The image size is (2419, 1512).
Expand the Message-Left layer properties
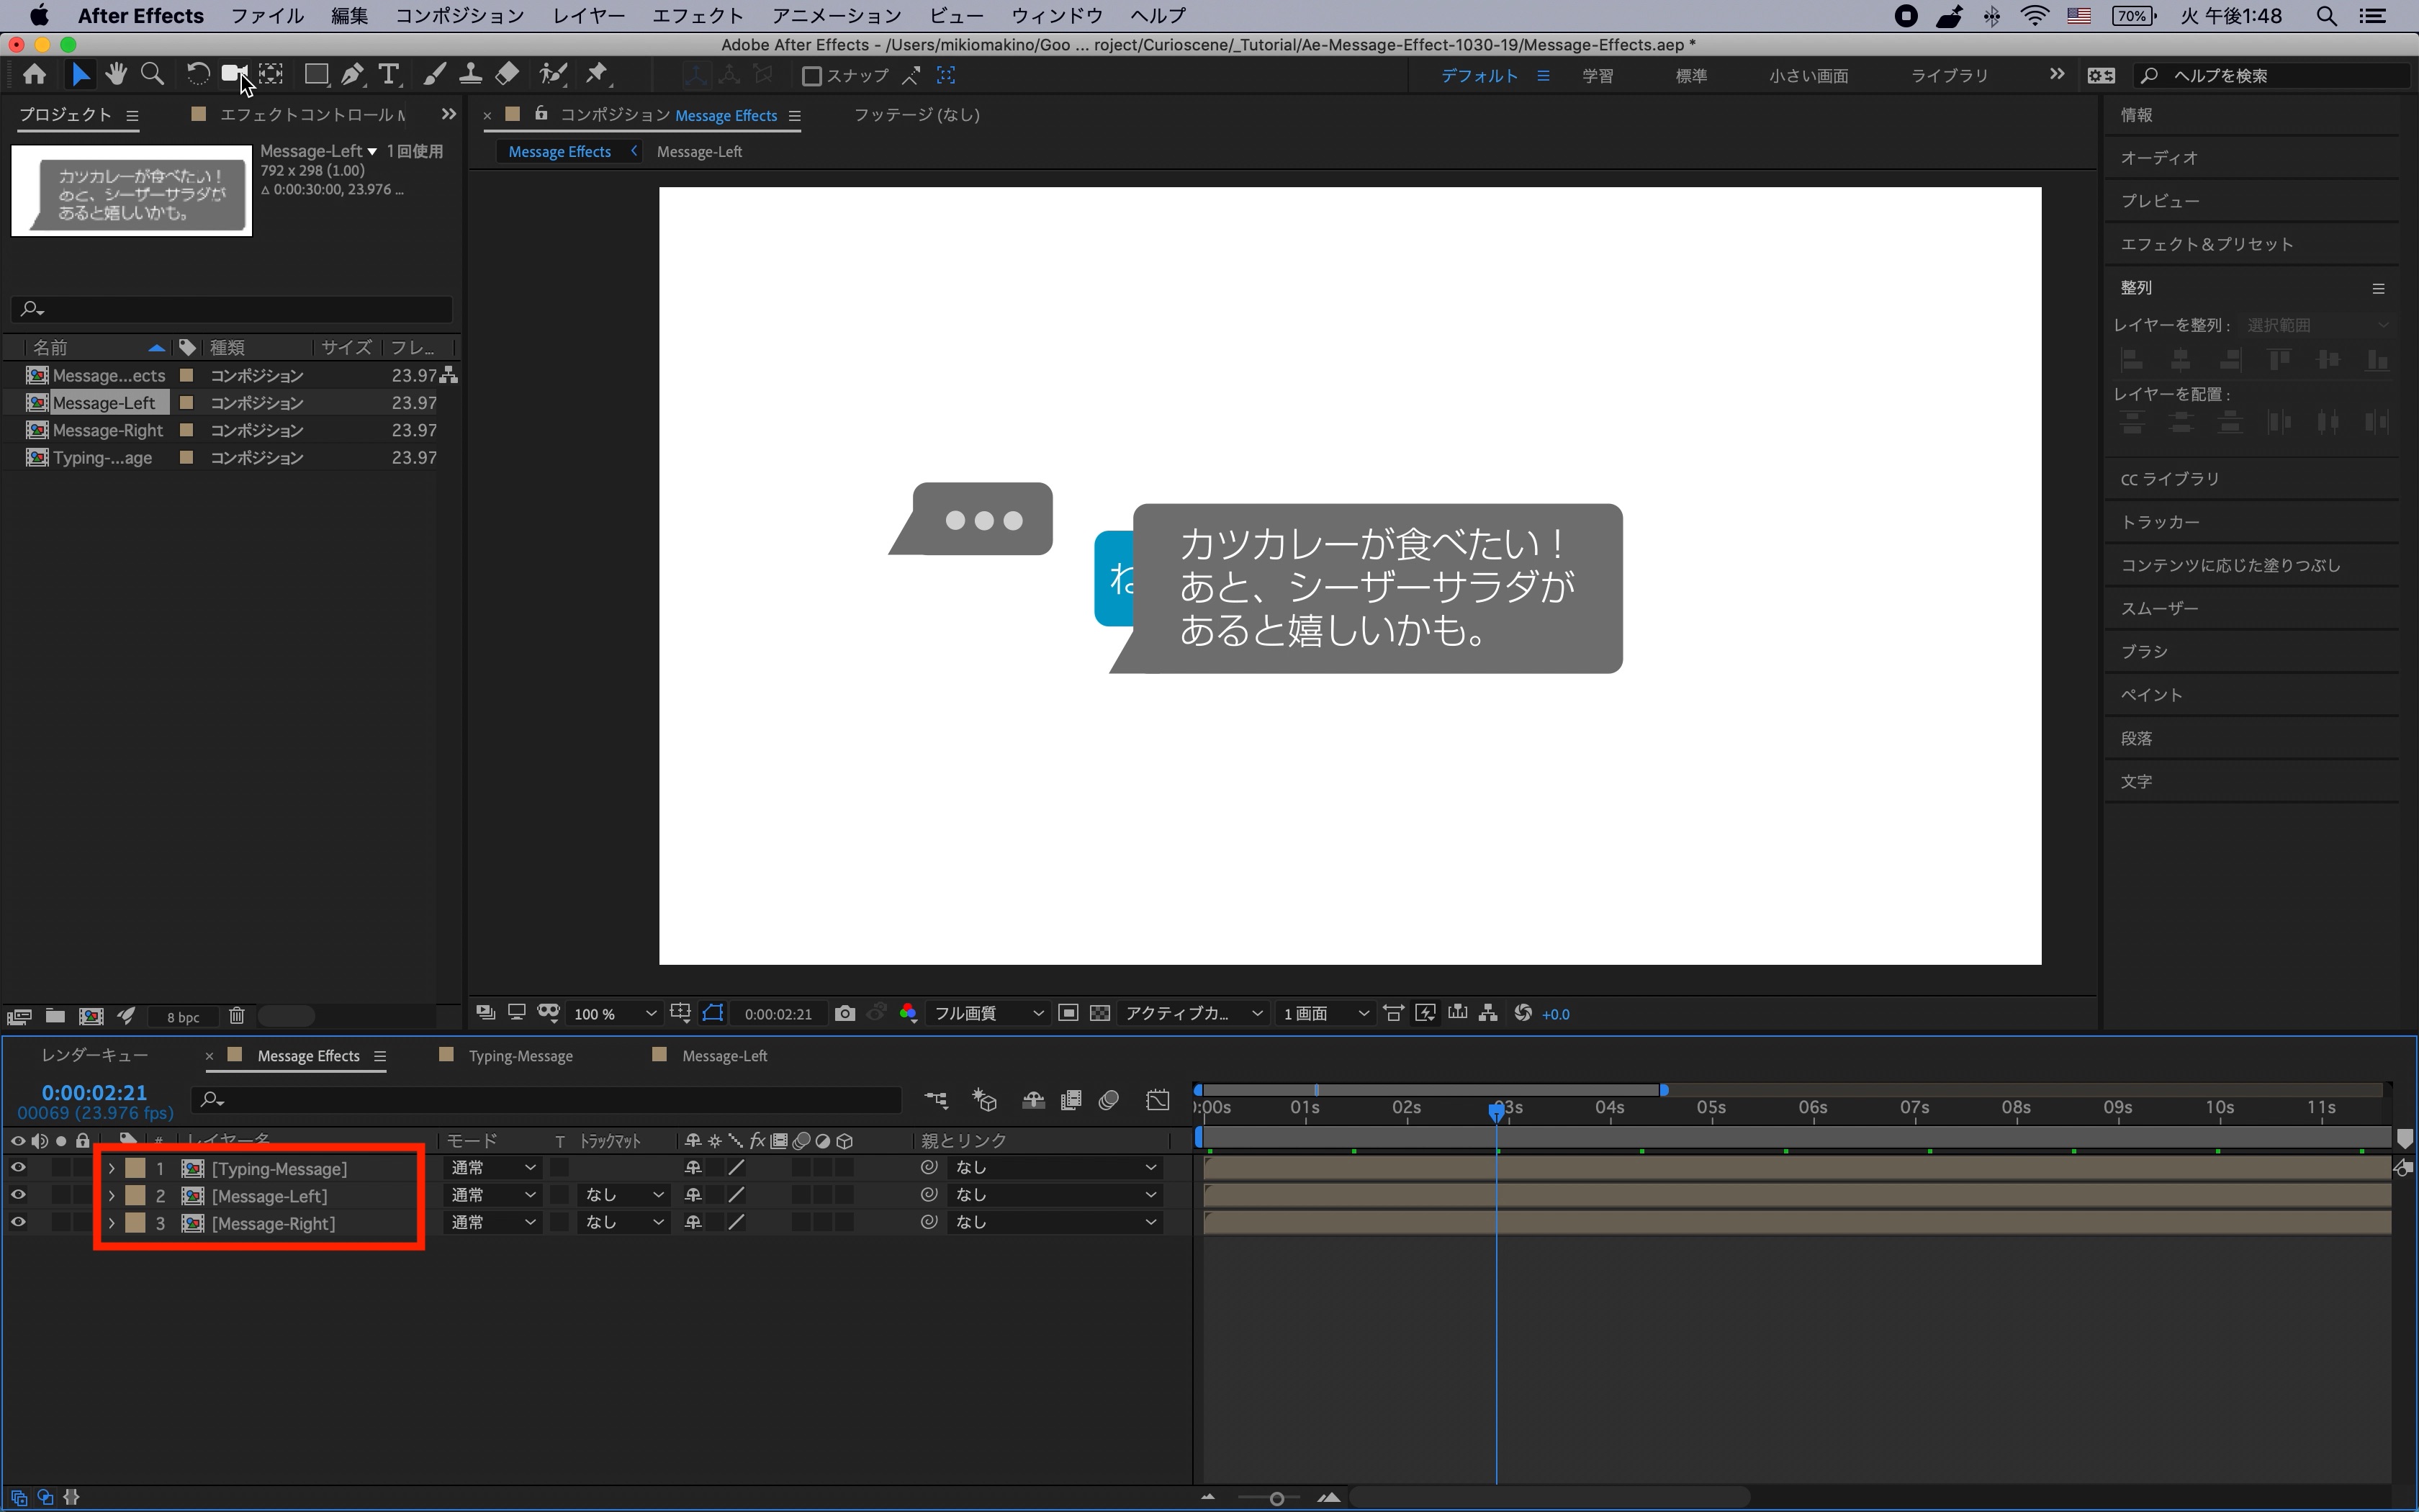click(111, 1195)
